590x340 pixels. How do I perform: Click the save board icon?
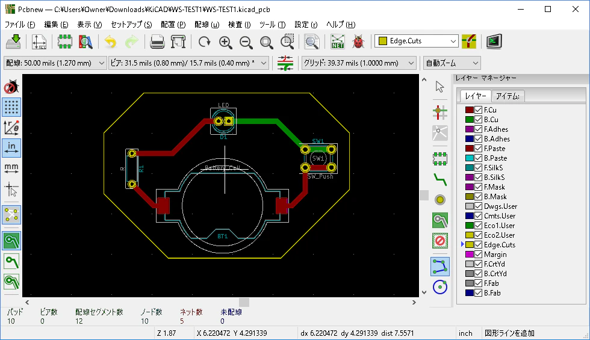tap(13, 42)
